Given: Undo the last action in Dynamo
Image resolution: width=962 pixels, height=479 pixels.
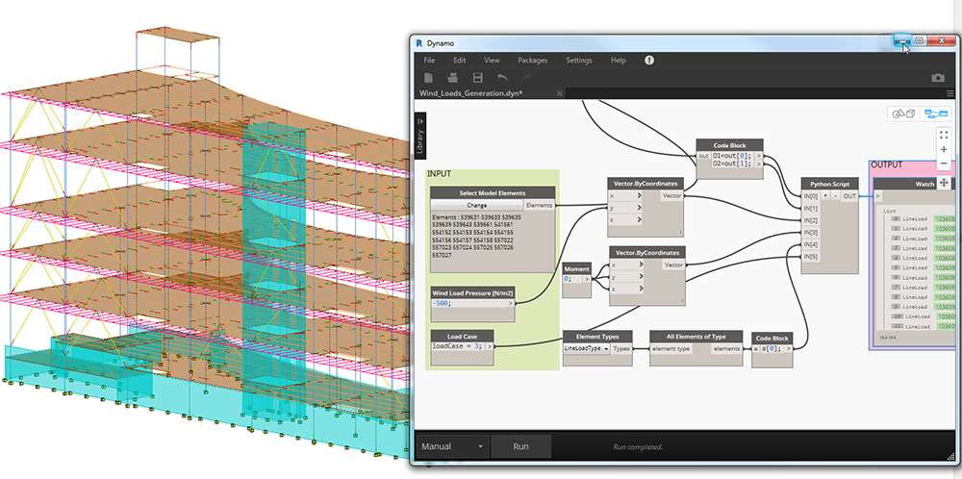Looking at the screenshot, I should [502, 78].
